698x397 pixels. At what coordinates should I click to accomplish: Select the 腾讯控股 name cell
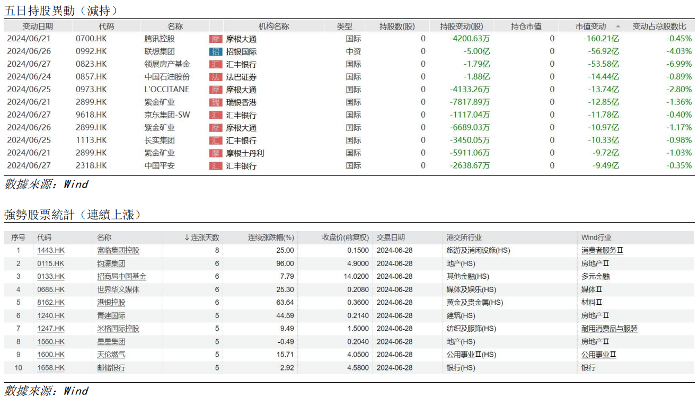[x=160, y=39]
